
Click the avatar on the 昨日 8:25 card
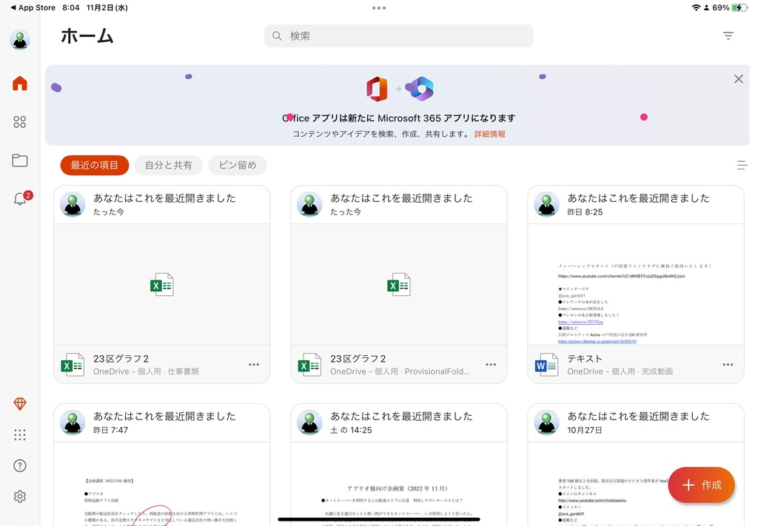pyautogui.click(x=547, y=204)
